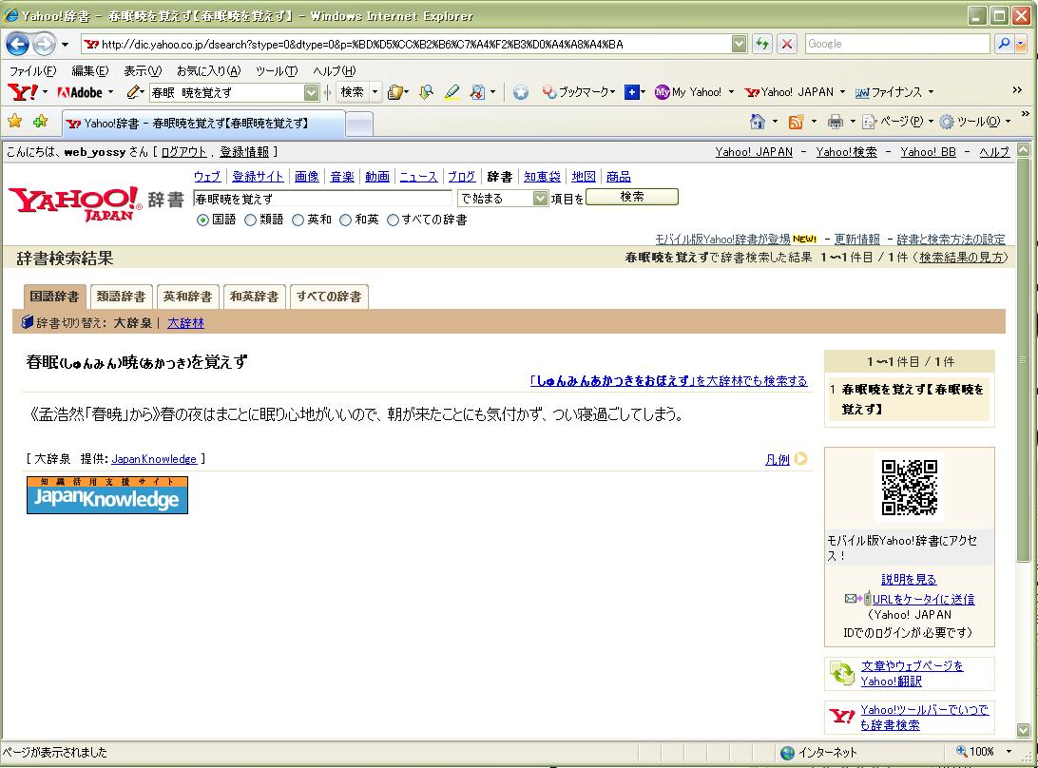Click the JapanKnowledge banner image
1038x768 pixels.
(x=107, y=494)
